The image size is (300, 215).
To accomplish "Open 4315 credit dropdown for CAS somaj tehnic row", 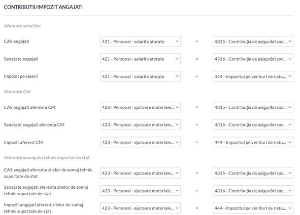I will [253, 173].
